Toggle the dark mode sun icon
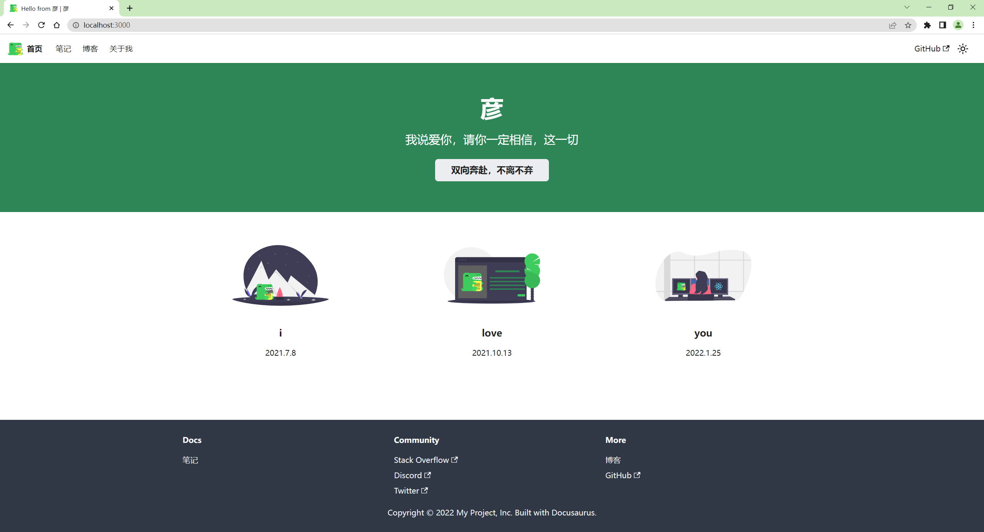This screenshot has height=532, width=984. tap(962, 48)
